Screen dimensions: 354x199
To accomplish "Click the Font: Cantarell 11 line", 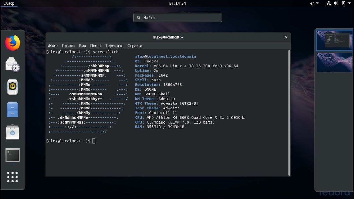I will (x=156, y=113).
